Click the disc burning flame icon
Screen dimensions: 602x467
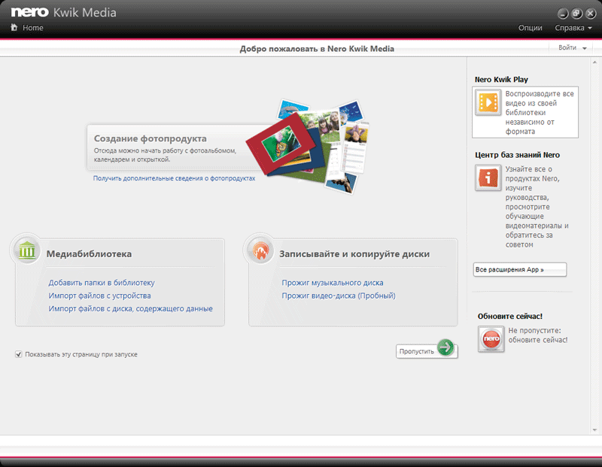[x=260, y=250]
